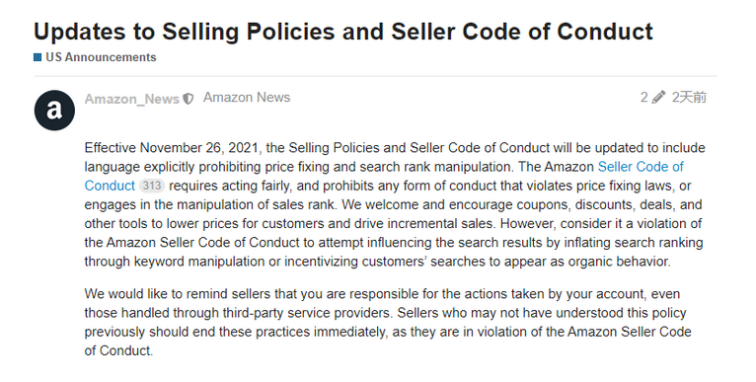Open the US Announcements category
This screenshot has width=756, height=382.
point(101,57)
